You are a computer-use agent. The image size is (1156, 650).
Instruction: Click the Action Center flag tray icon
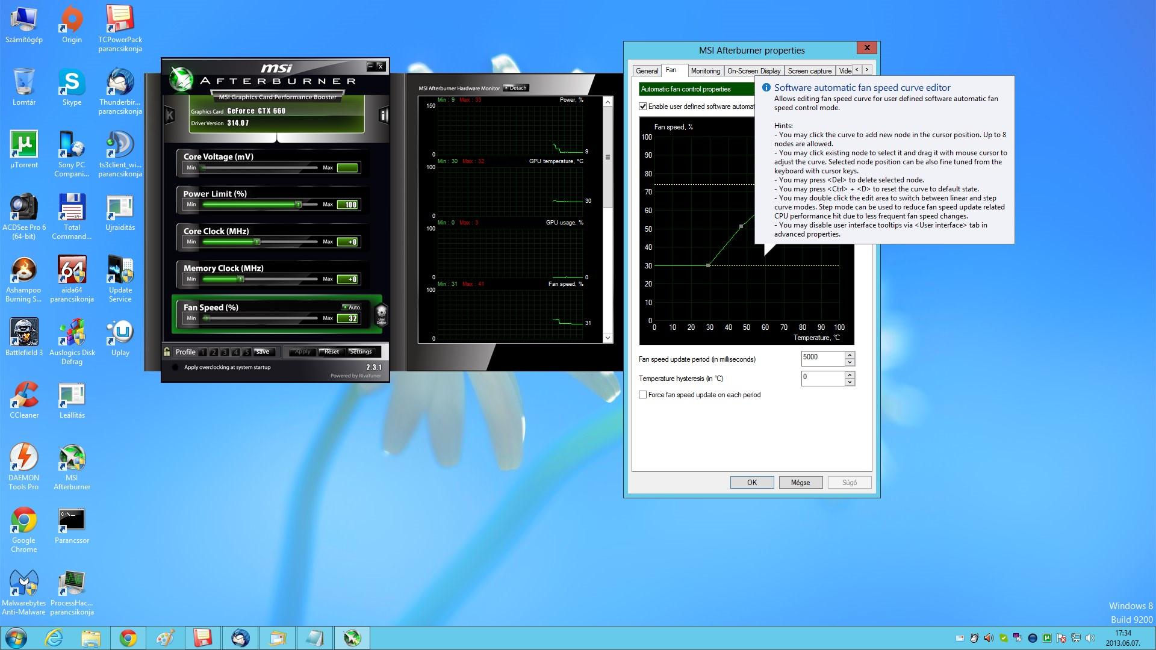coord(1061,638)
